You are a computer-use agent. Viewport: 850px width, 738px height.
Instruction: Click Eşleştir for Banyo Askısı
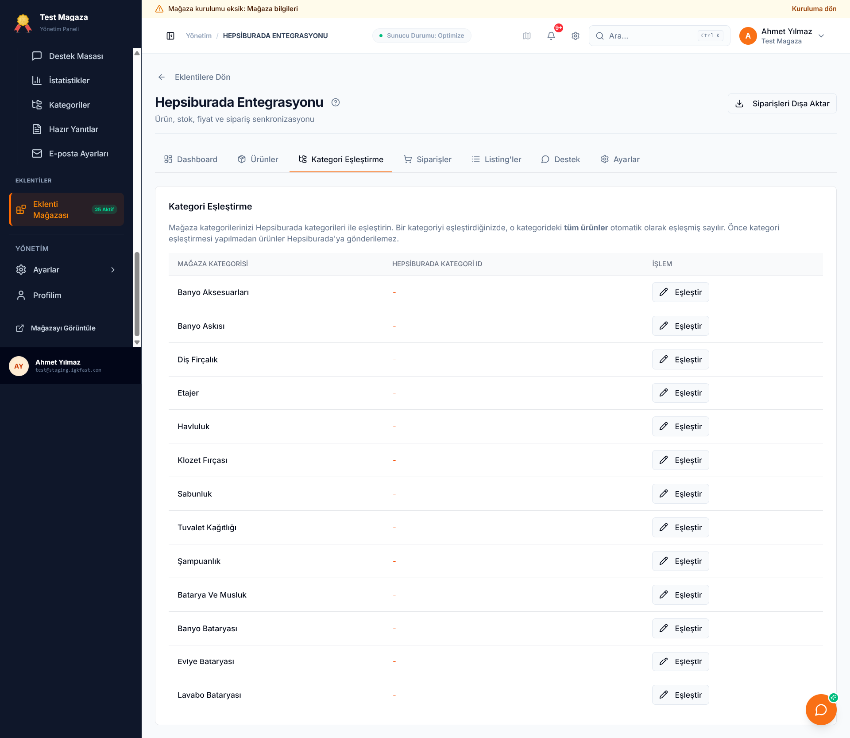tap(680, 326)
